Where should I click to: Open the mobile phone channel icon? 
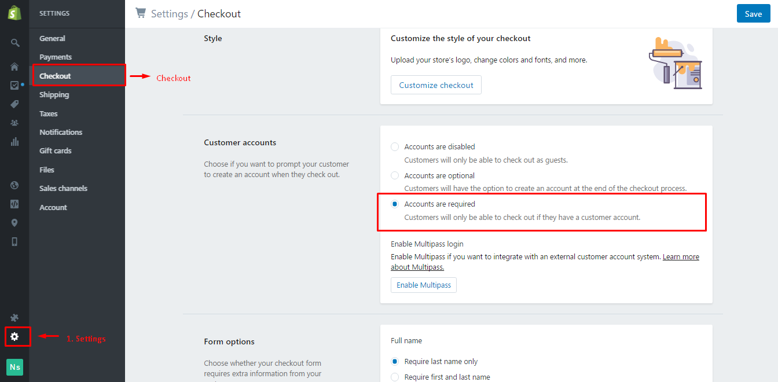pyautogui.click(x=14, y=242)
